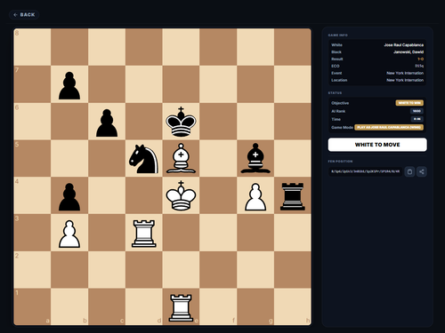Select the white pawn on g4
Screen dimensions: 445x333
pyautogui.click(x=255, y=197)
